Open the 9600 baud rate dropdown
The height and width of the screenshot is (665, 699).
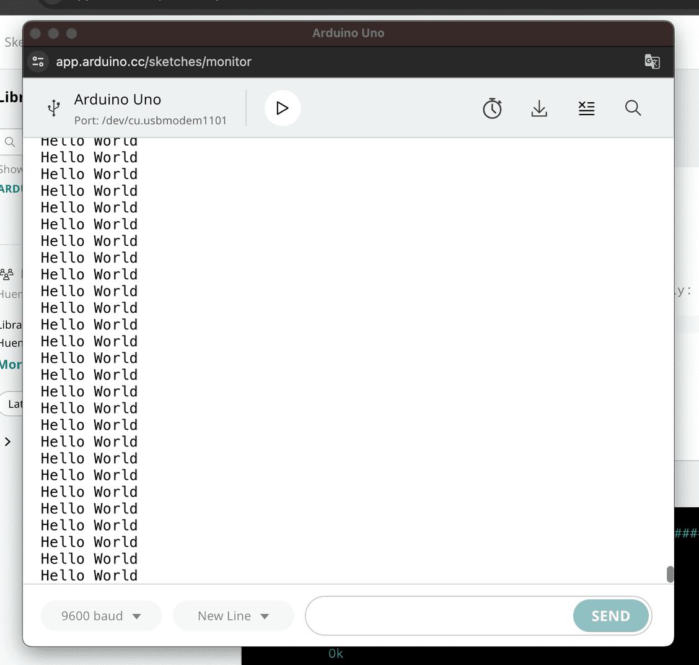pyautogui.click(x=101, y=616)
